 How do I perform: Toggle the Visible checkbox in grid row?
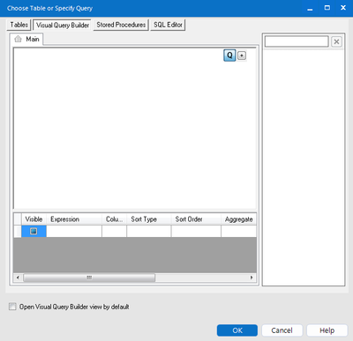coord(34,231)
